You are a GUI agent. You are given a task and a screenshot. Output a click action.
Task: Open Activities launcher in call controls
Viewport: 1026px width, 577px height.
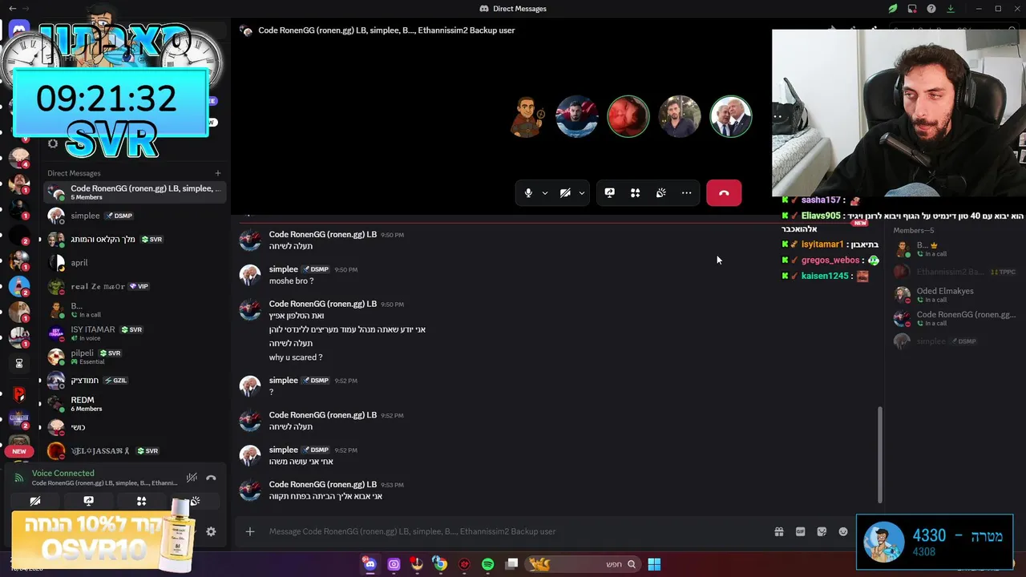[635, 193]
